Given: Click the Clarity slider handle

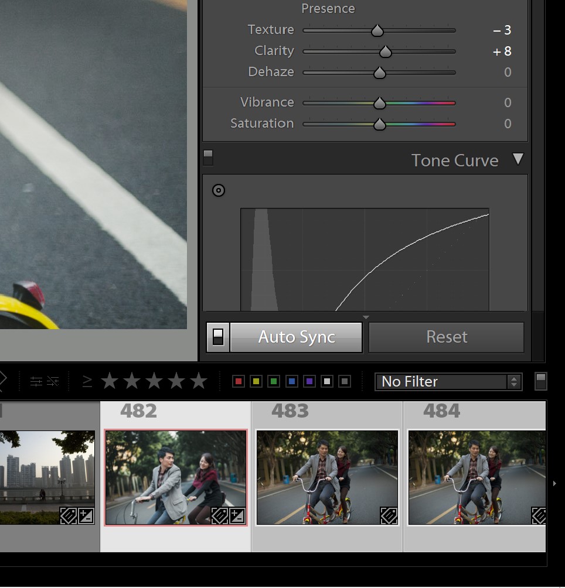Looking at the screenshot, I should coord(385,52).
